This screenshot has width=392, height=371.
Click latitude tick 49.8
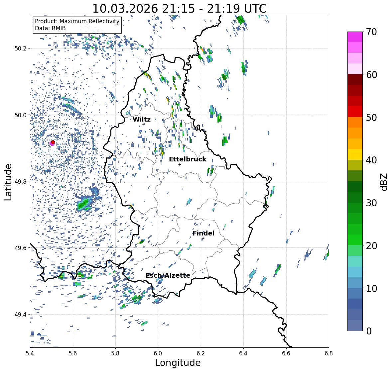(21, 181)
